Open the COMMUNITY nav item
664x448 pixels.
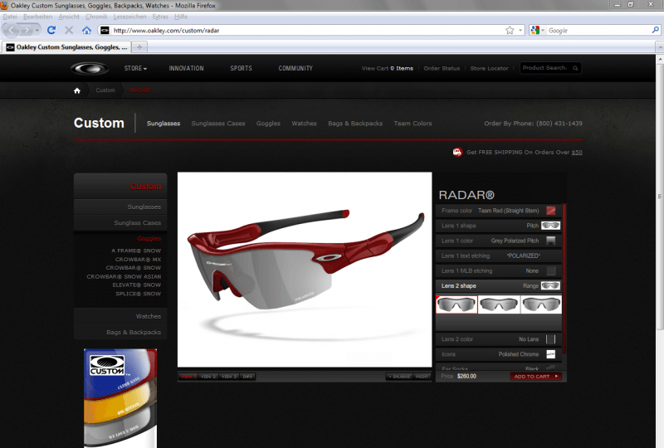click(295, 68)
